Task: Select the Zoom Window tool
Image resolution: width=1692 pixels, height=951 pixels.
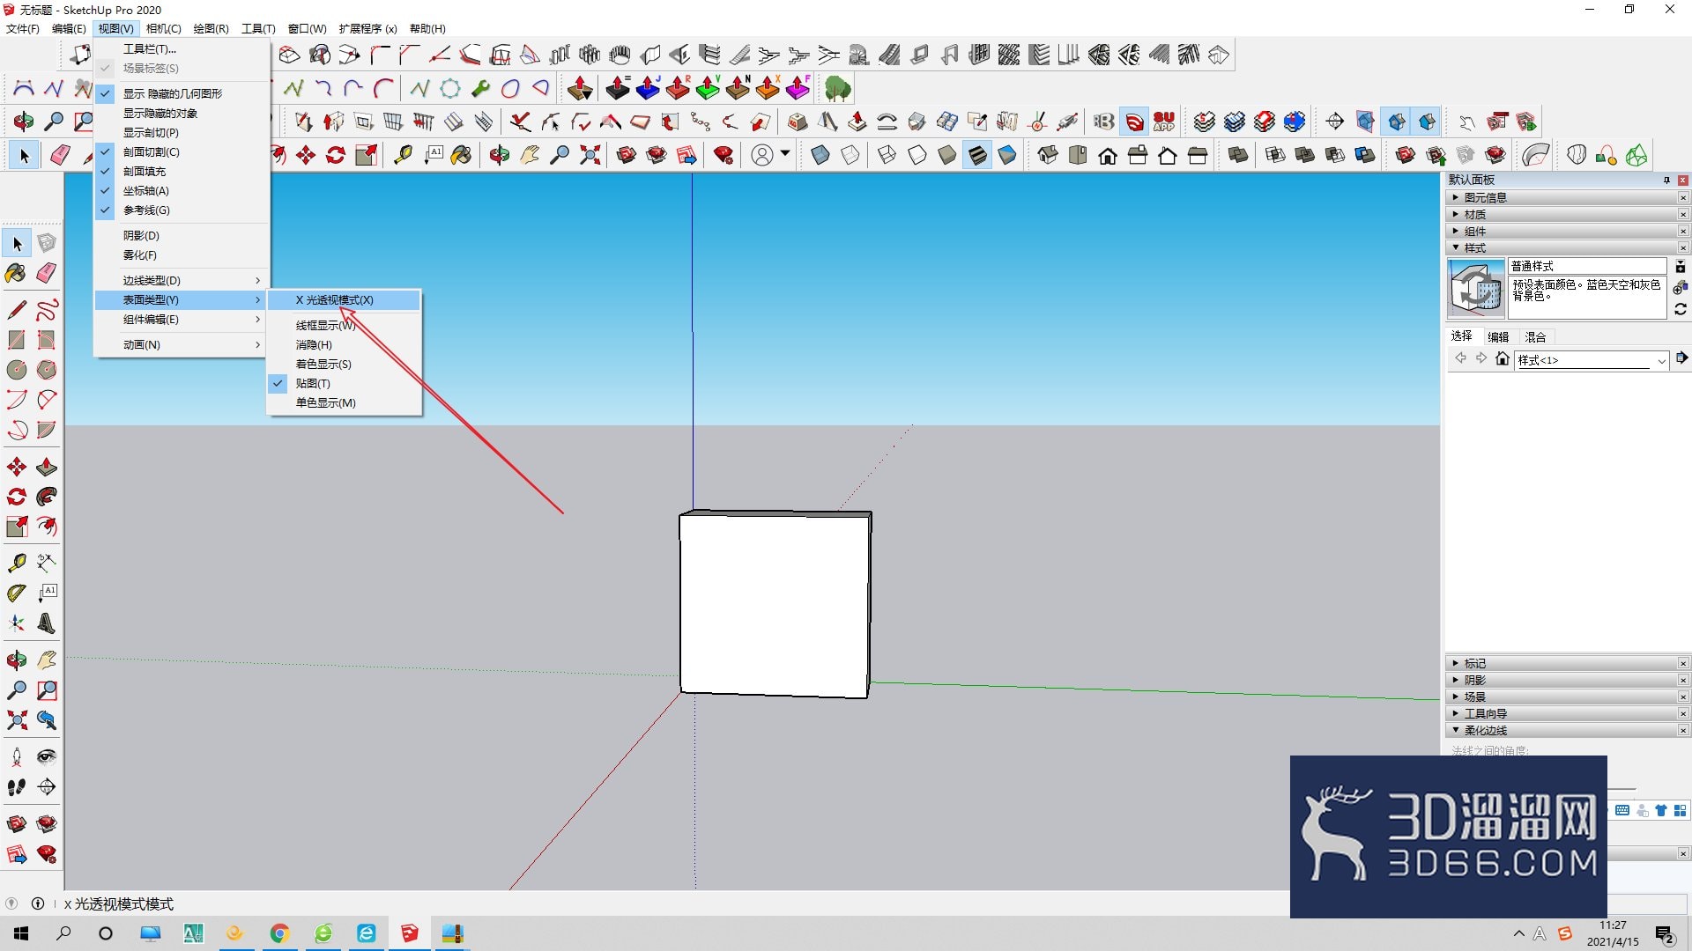Action: [x=47, y=690]
